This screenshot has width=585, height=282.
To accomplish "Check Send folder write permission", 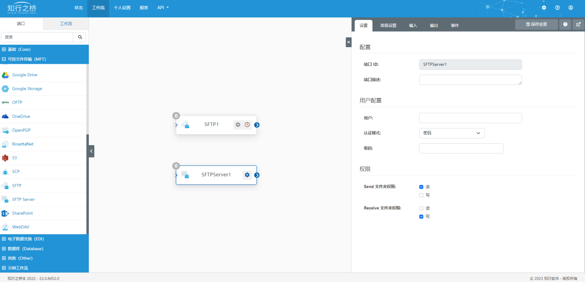I will pos(421,195).
